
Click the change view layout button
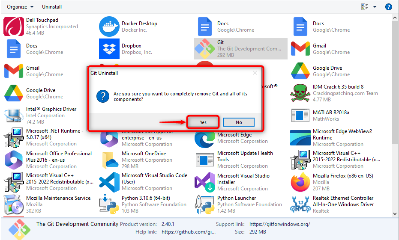tap(365, 7)
